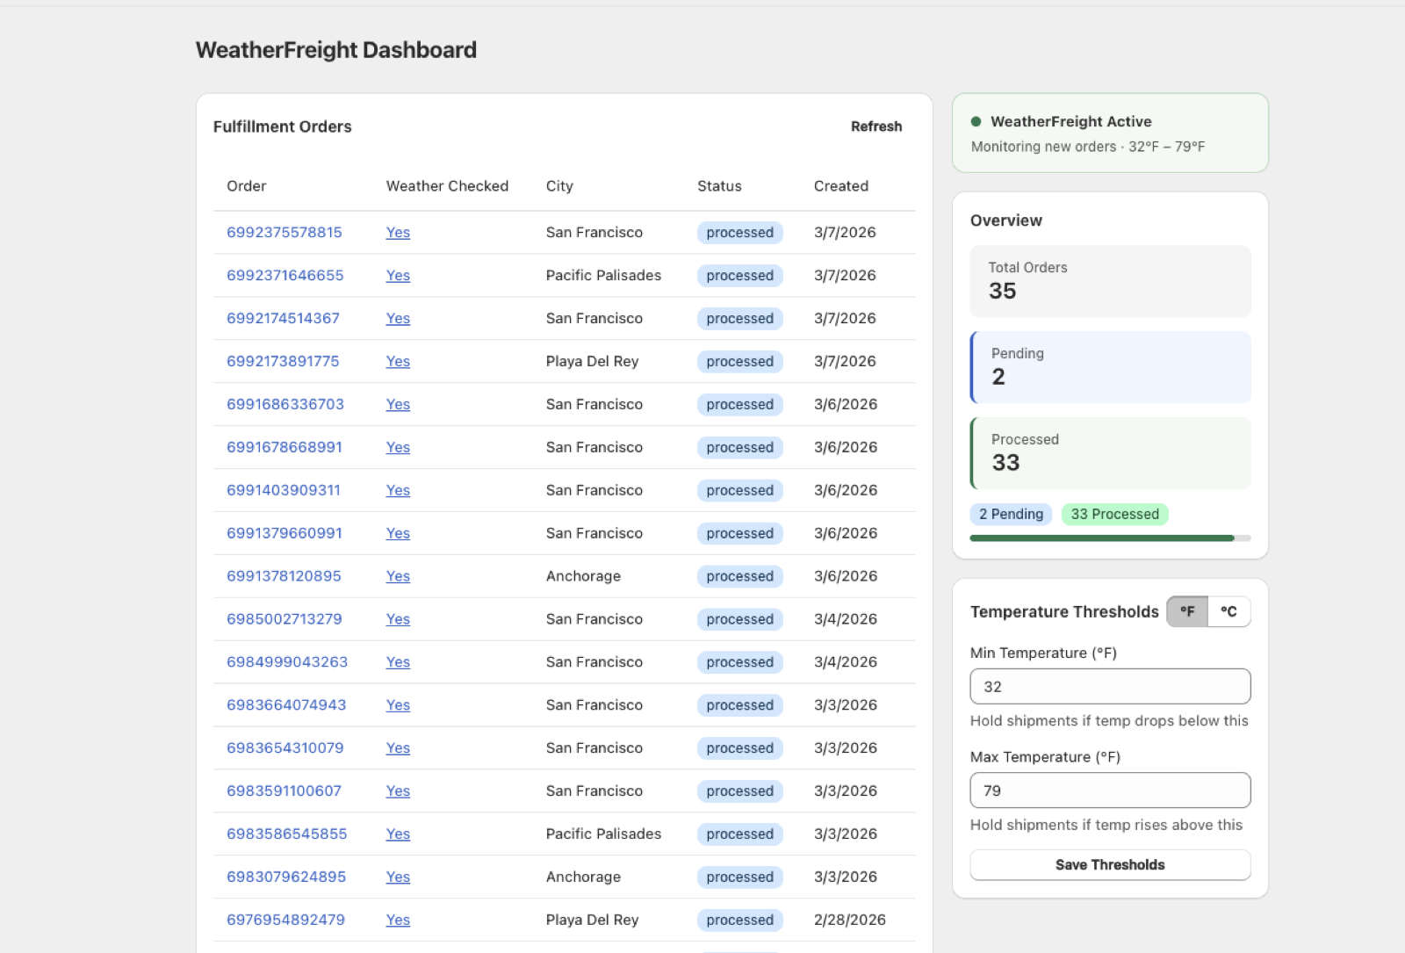
Task: Click the 2 Pending badge
Action: tap(1010, 514)
